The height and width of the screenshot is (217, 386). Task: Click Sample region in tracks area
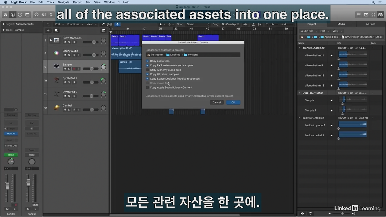(x=130, y=67)
